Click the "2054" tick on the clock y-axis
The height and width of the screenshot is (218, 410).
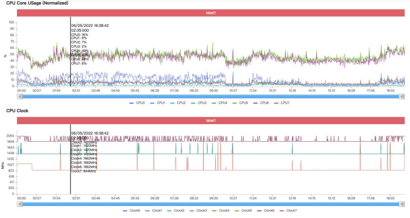pos(11,136)
